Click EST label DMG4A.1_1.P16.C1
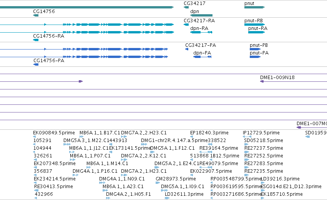Image resolution: width=327 pixels, height=200 pixels. tap(95, 171)
